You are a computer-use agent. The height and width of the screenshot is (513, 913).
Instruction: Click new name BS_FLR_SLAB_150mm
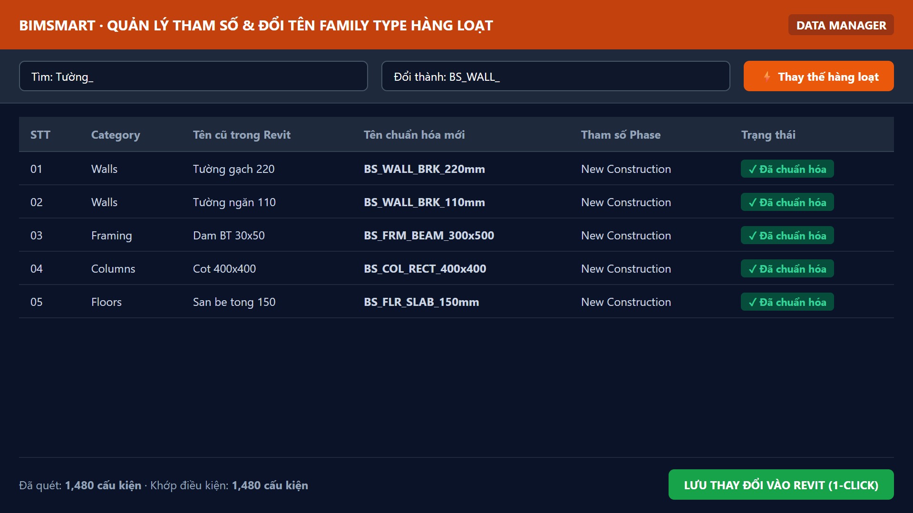pyautogui.click(x=421, y=302)
